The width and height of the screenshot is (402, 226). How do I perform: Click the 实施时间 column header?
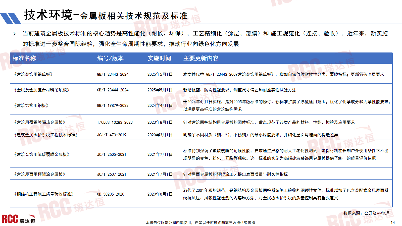tap(159, 58)
